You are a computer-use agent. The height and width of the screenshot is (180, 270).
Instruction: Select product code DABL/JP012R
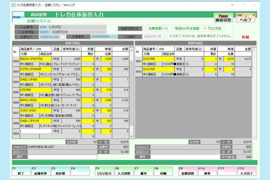tap(36, 121)
